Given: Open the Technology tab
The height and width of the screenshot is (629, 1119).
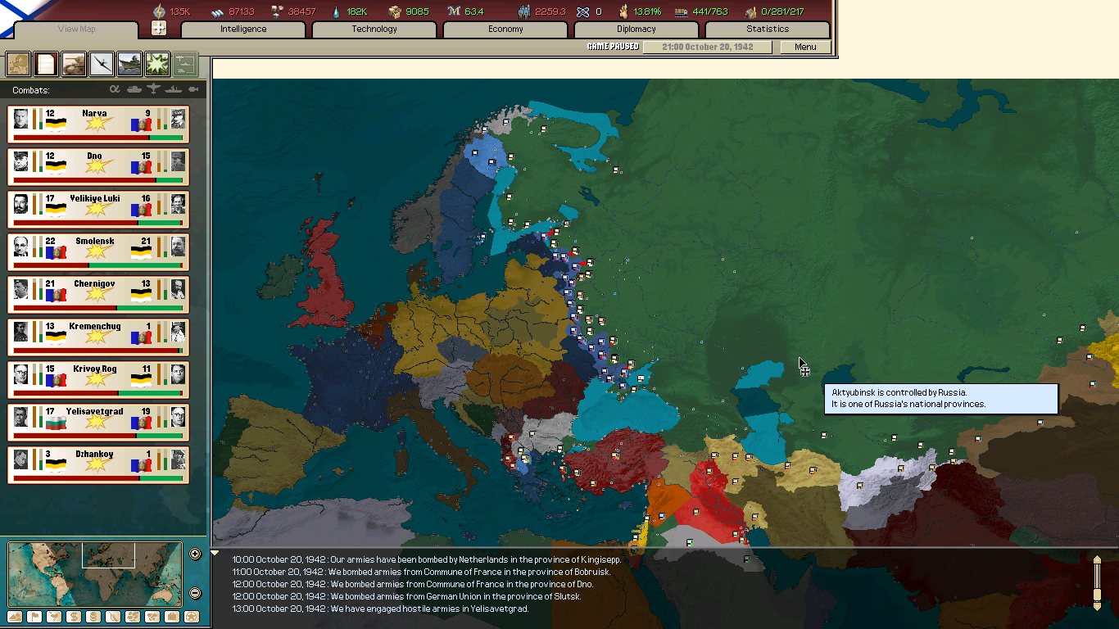Looking at the screenshot, I should point(374,29).
